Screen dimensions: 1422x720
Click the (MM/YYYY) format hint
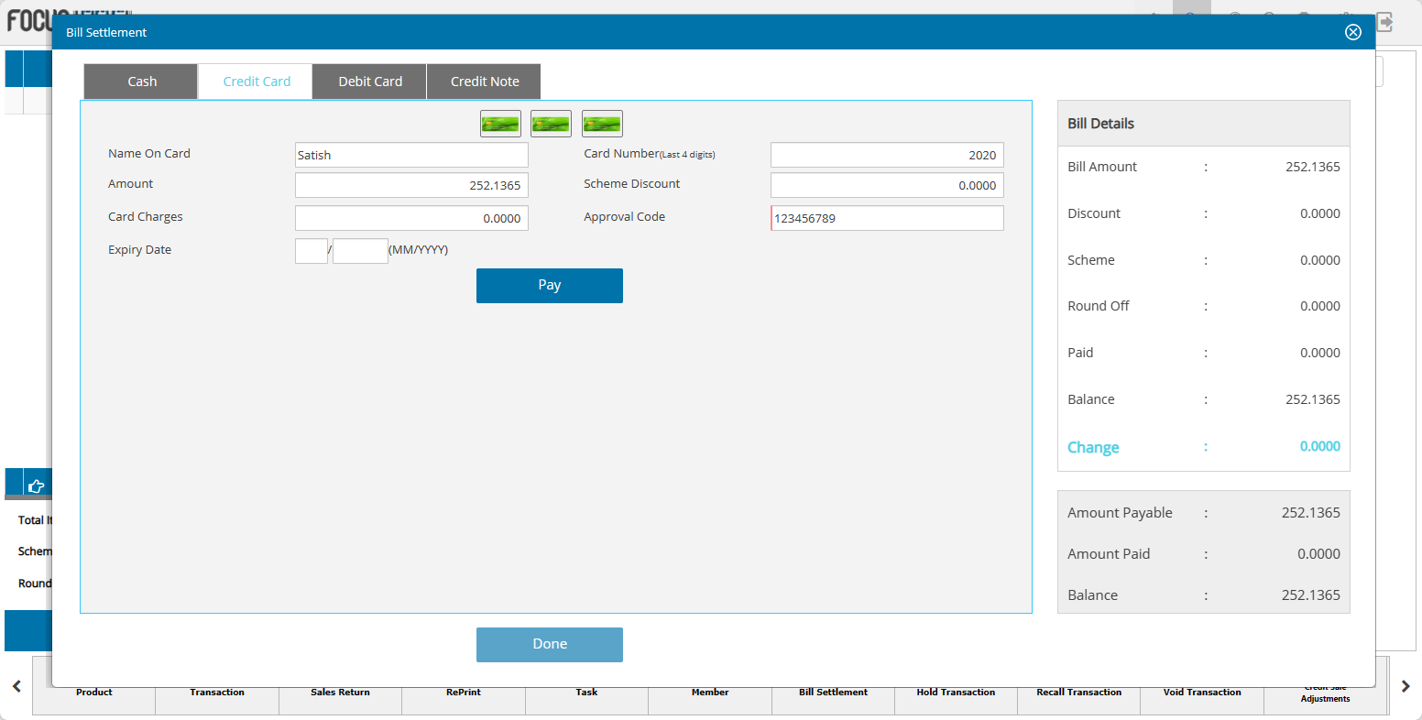[419, 250]
